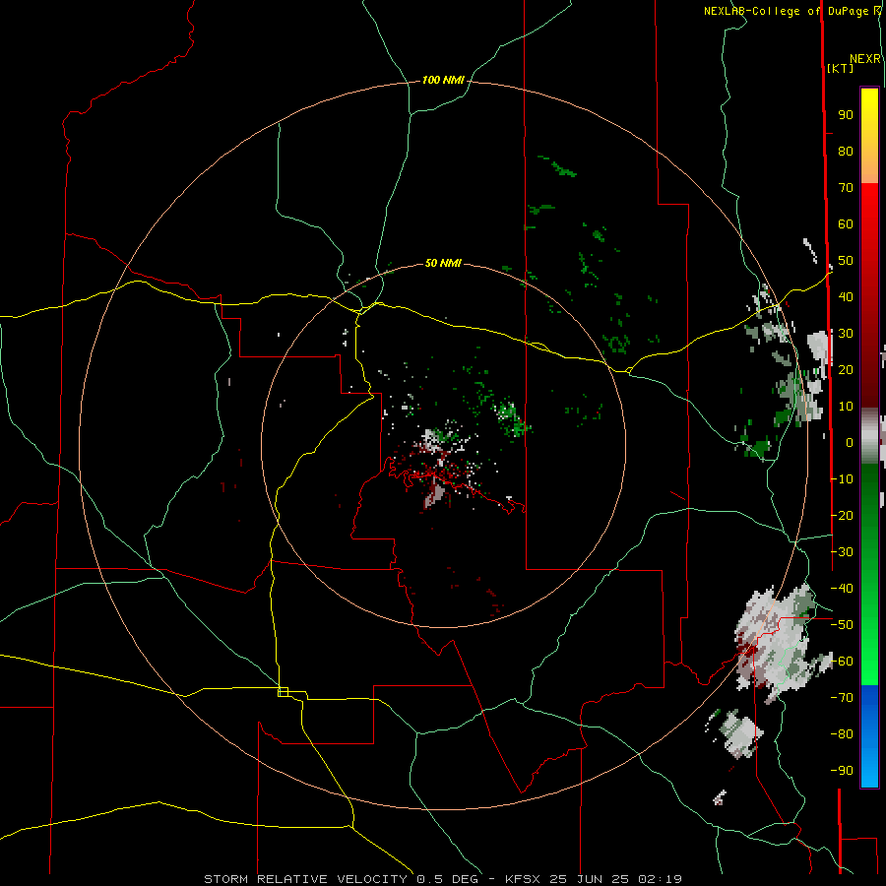Click the positive 50 knot scale label
Viewport: 886px width, 886px height.
(x=846, y=261)
